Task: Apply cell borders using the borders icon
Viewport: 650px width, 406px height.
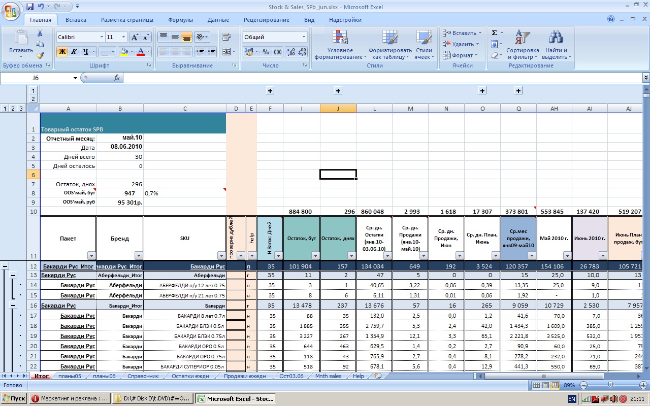Action: click(x=104, y=52)
